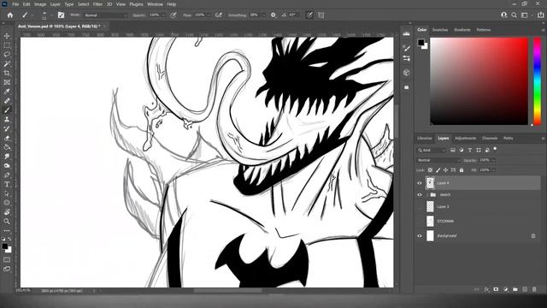
Task: Select the Brush tool in the tools panel
Action: [x=7, y=110]
